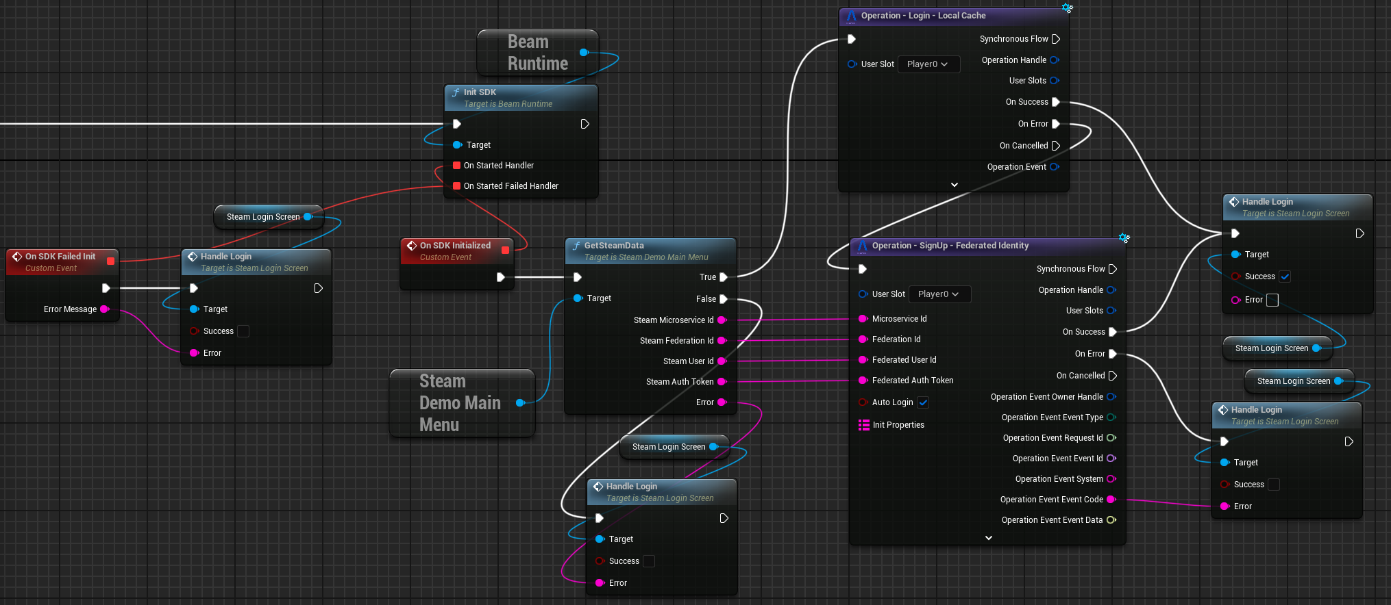Select the Init SDK node title
Image resolution: width=1391 pixels, height=605 pixels.
tap(480, 92)
